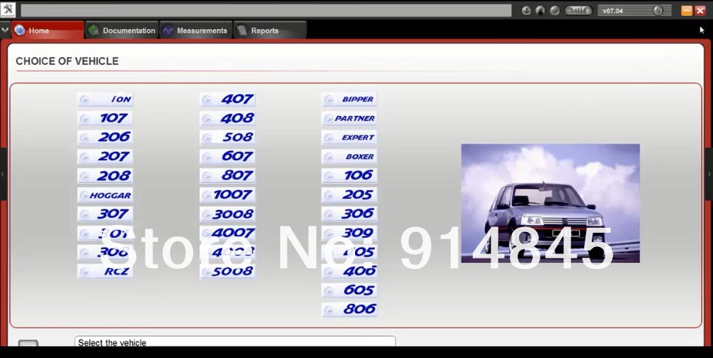
Task: Click the Peugeot 205 car photo
Action: pos(550,204)
